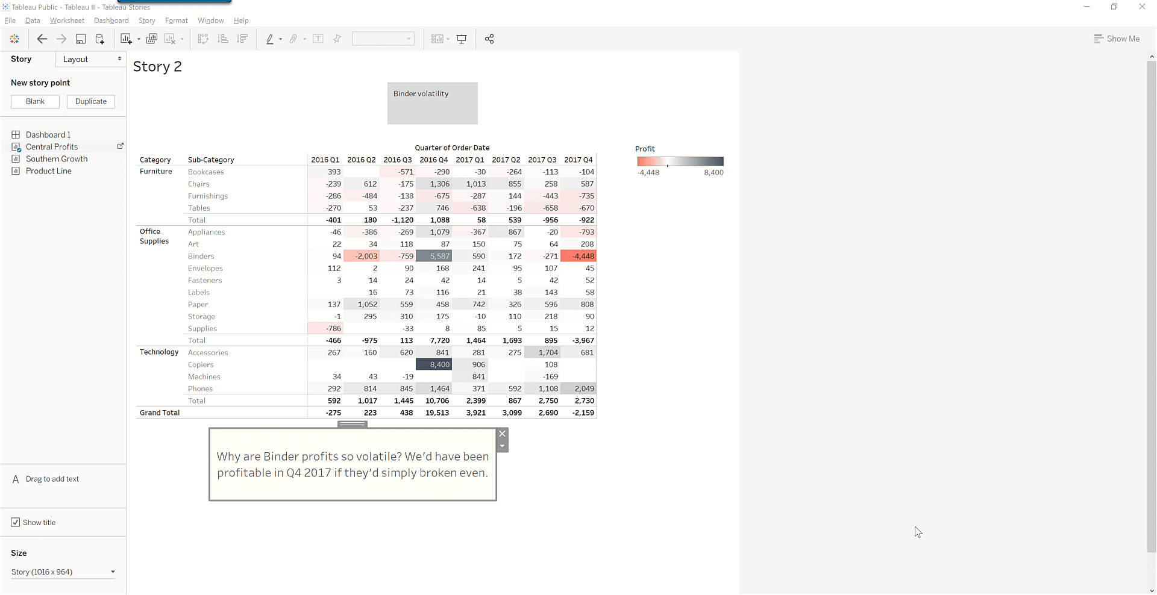Click the New Data Source icon
The height and width of the screenshot is (595, 1157).
[x=100, y=39]
